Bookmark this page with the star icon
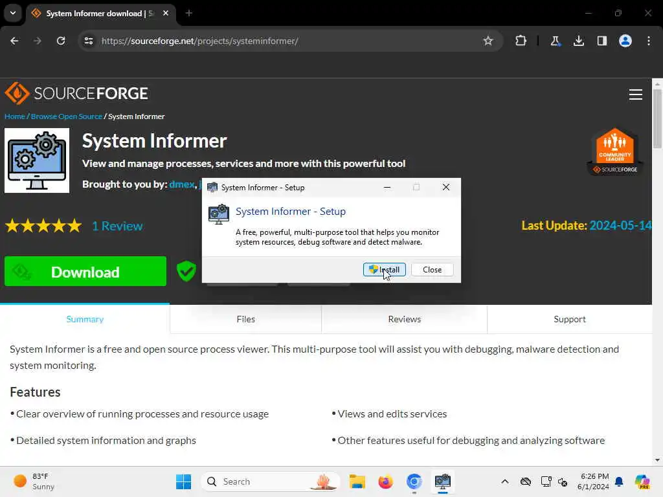The width and height of the screenshot is (663, 497). [488, 41]
